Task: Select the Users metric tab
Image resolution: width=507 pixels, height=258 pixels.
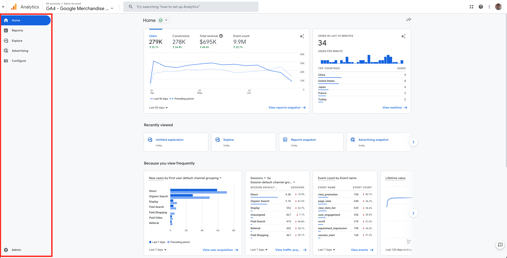Action: tap(156, 42)
